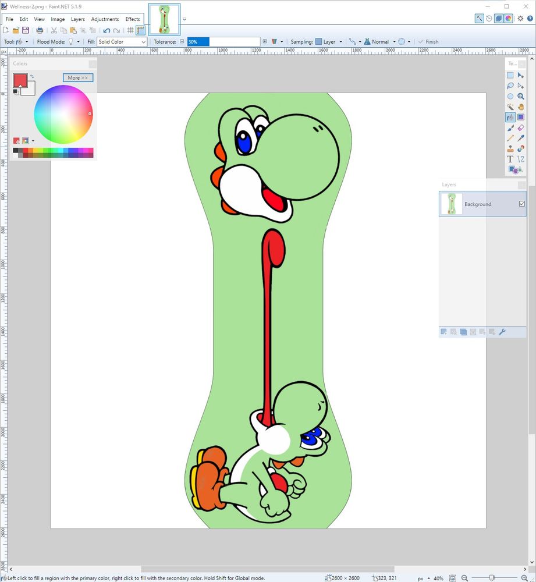
Task: Choose the Color Picker eyedropper tool
Action: [521, 138]
